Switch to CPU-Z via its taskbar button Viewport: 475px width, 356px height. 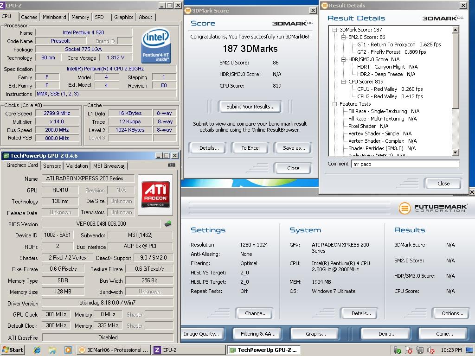pos(188,350)
